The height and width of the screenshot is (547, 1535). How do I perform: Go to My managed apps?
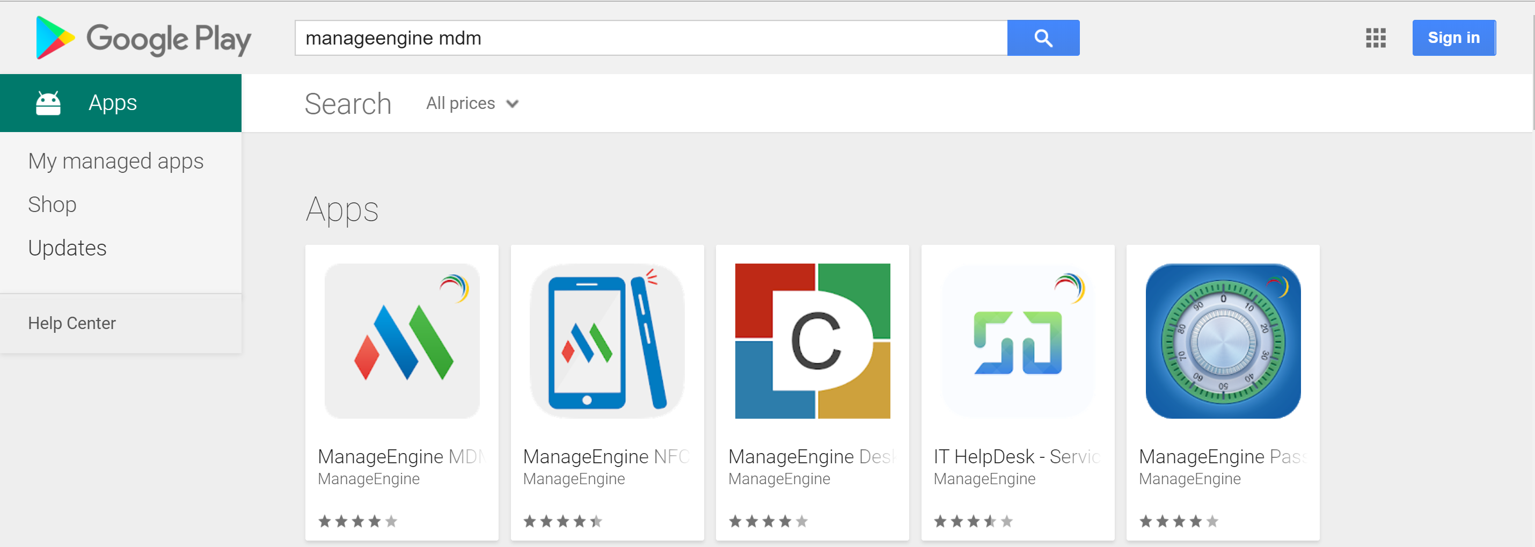point(115,161)
